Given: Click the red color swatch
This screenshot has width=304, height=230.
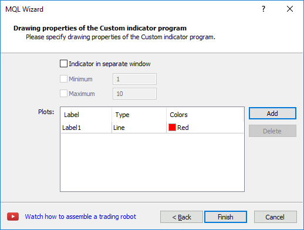Looking at the screenshot, I should point(172,128).
